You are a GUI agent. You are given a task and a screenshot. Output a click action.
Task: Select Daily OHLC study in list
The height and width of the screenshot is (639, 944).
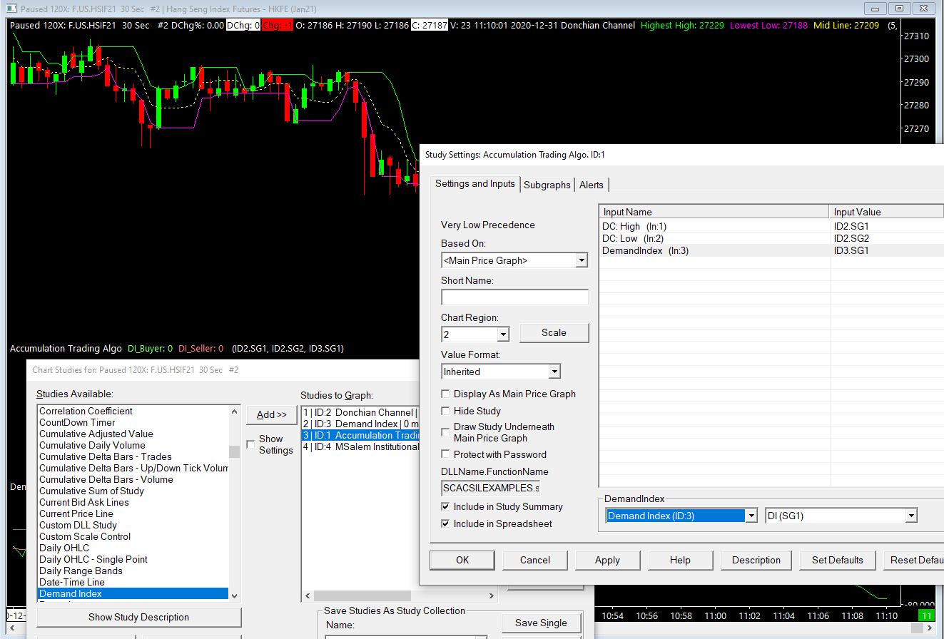coord(133,548)
